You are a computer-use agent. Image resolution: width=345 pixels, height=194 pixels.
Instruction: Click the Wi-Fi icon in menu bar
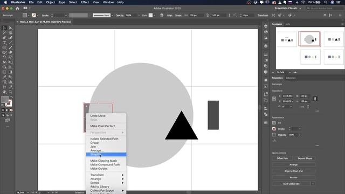pyautogui.click(x=303, y=2)
